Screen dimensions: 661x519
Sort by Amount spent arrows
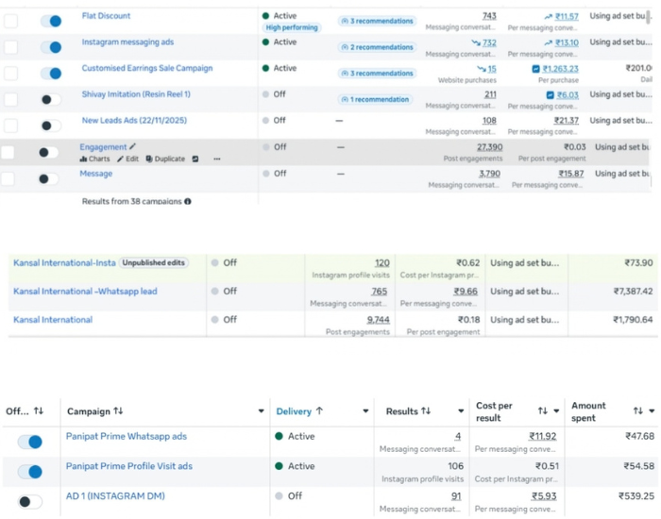[x=638, y=410]
